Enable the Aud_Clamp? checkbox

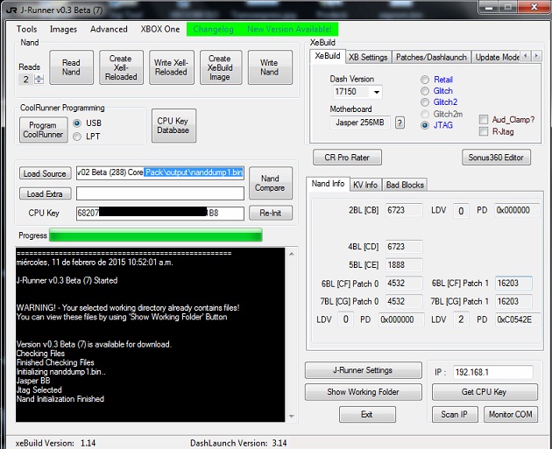point(484,120)
